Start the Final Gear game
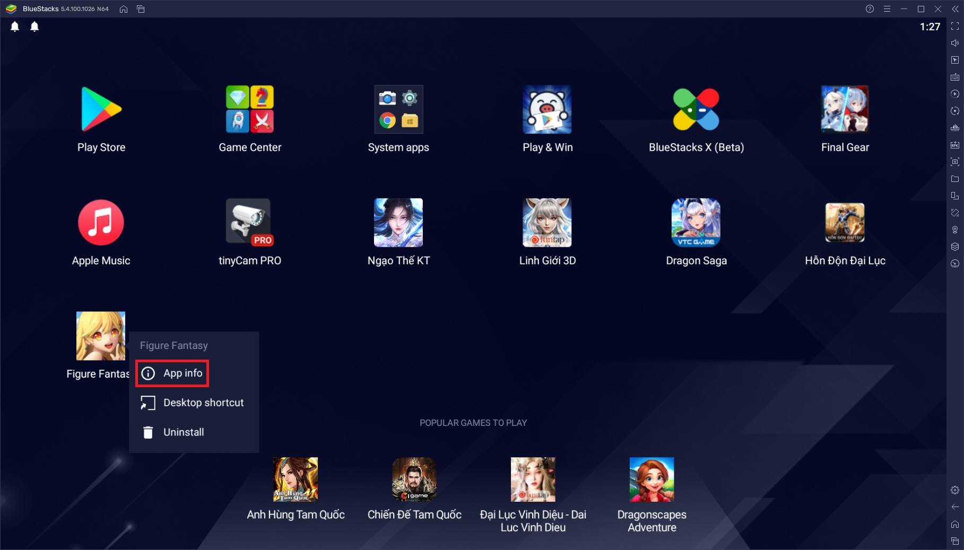Image resolution: width=964 pixels, height=550 pixels. point(845,109)
